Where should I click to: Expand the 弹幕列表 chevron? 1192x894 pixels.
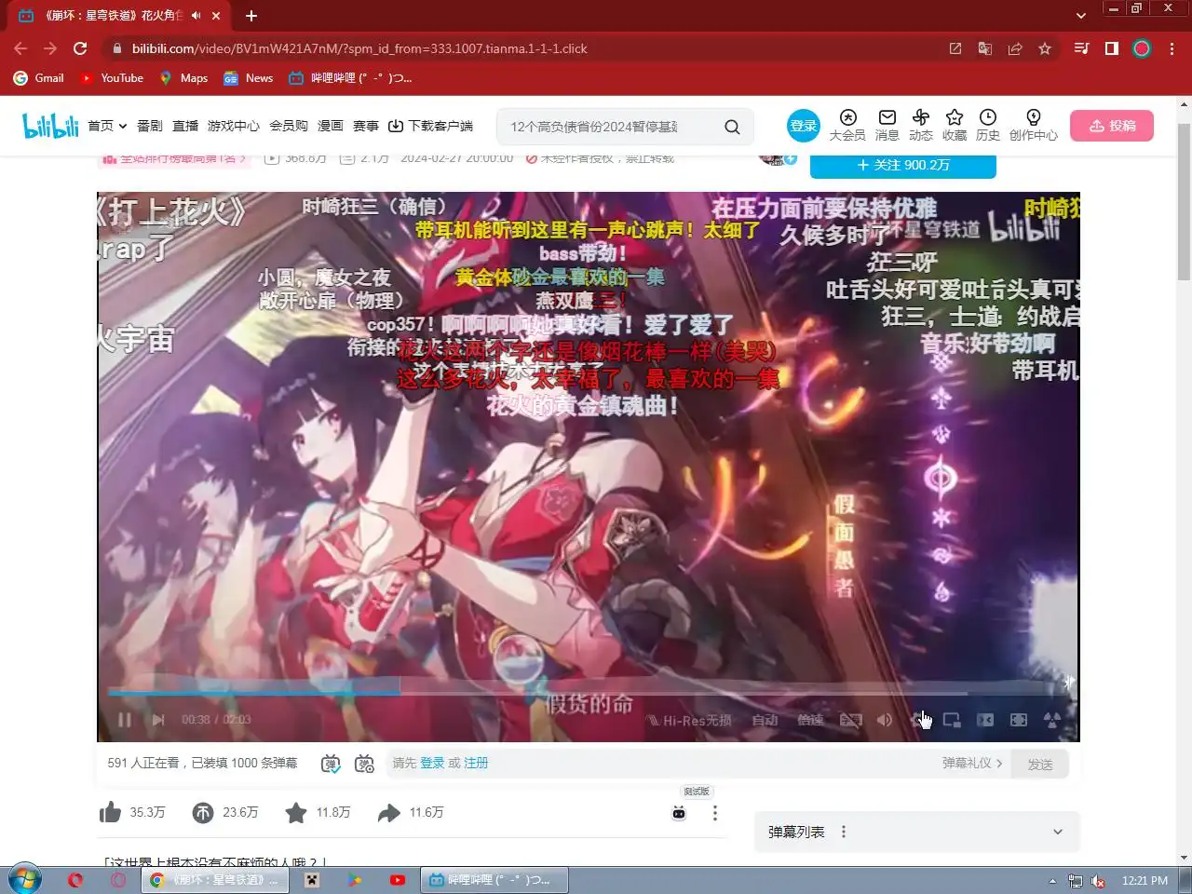[1057, 832]
